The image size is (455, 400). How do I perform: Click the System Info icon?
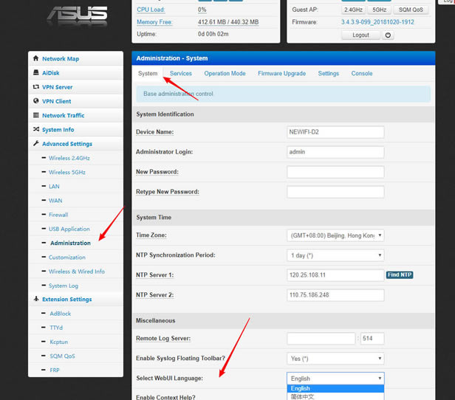coord(35,130)
